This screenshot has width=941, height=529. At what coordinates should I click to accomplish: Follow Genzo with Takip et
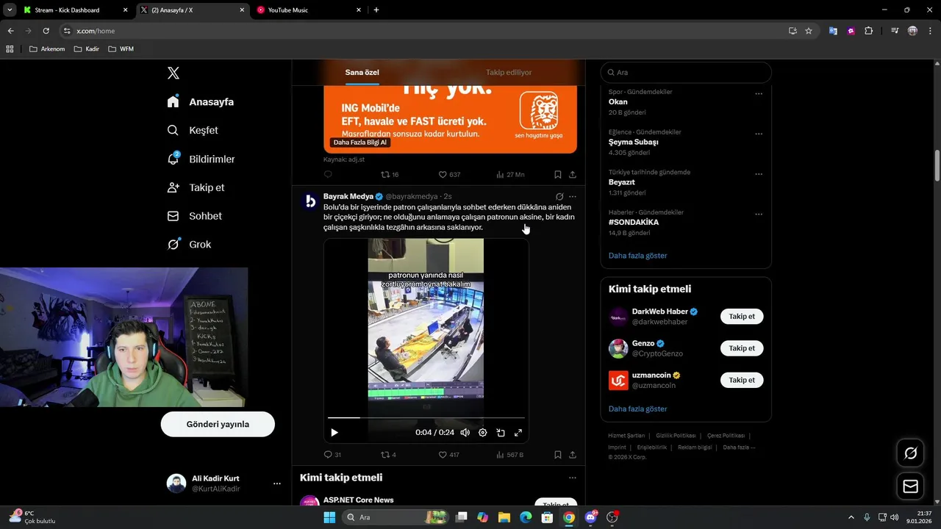pyautogui.click(x=742, y=348)
